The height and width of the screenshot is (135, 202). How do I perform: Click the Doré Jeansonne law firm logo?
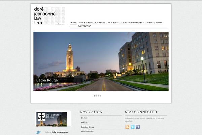click(x=49, y=16)
